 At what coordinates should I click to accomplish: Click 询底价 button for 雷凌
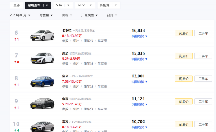[184, 124]
